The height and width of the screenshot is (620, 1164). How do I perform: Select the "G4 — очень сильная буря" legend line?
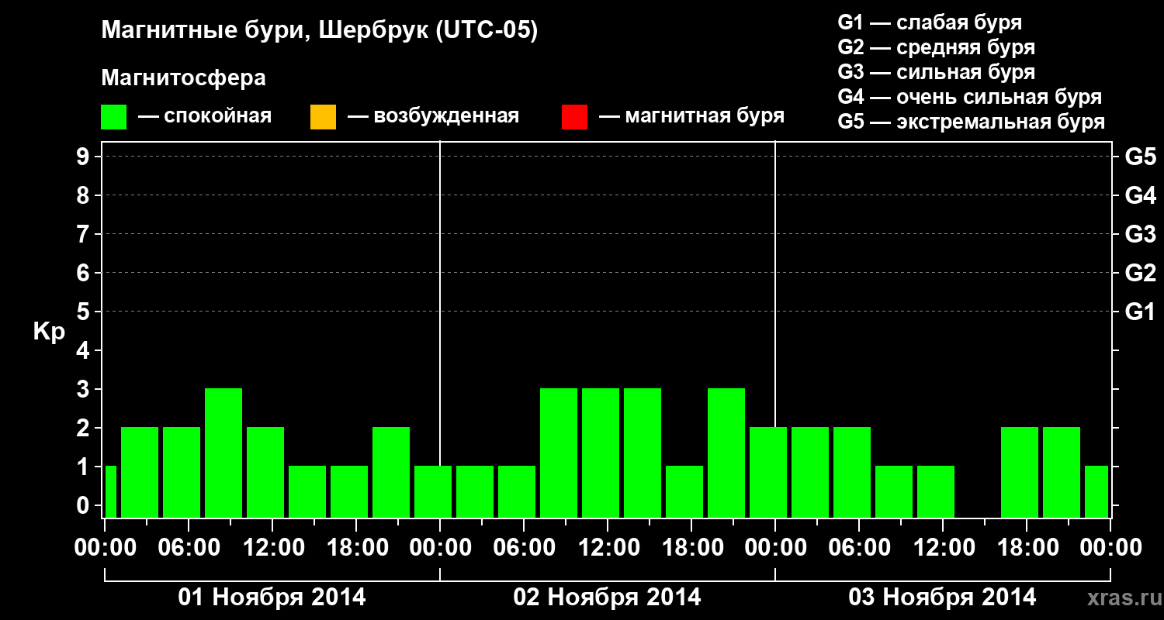(x=970, y=97)
